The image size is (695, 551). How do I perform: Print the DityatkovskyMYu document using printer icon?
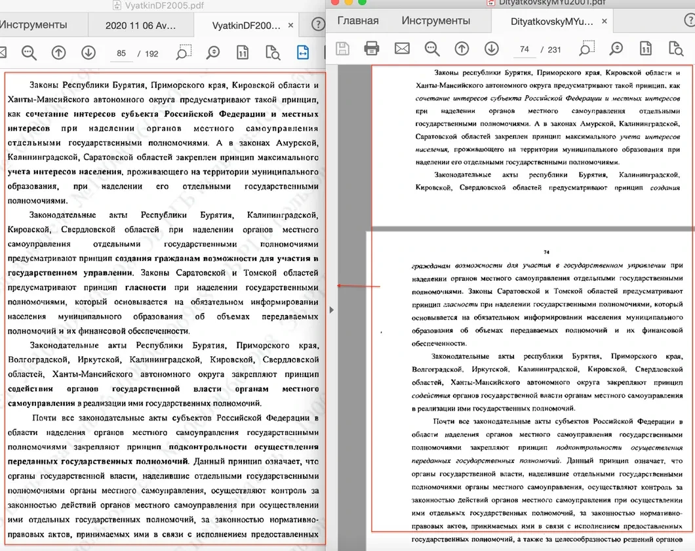click(372, 48)
